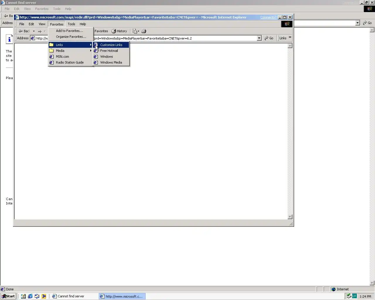Switch to Cannot find server taskbar button
This screenshot has height=300, width=375.
click(74, 296)
